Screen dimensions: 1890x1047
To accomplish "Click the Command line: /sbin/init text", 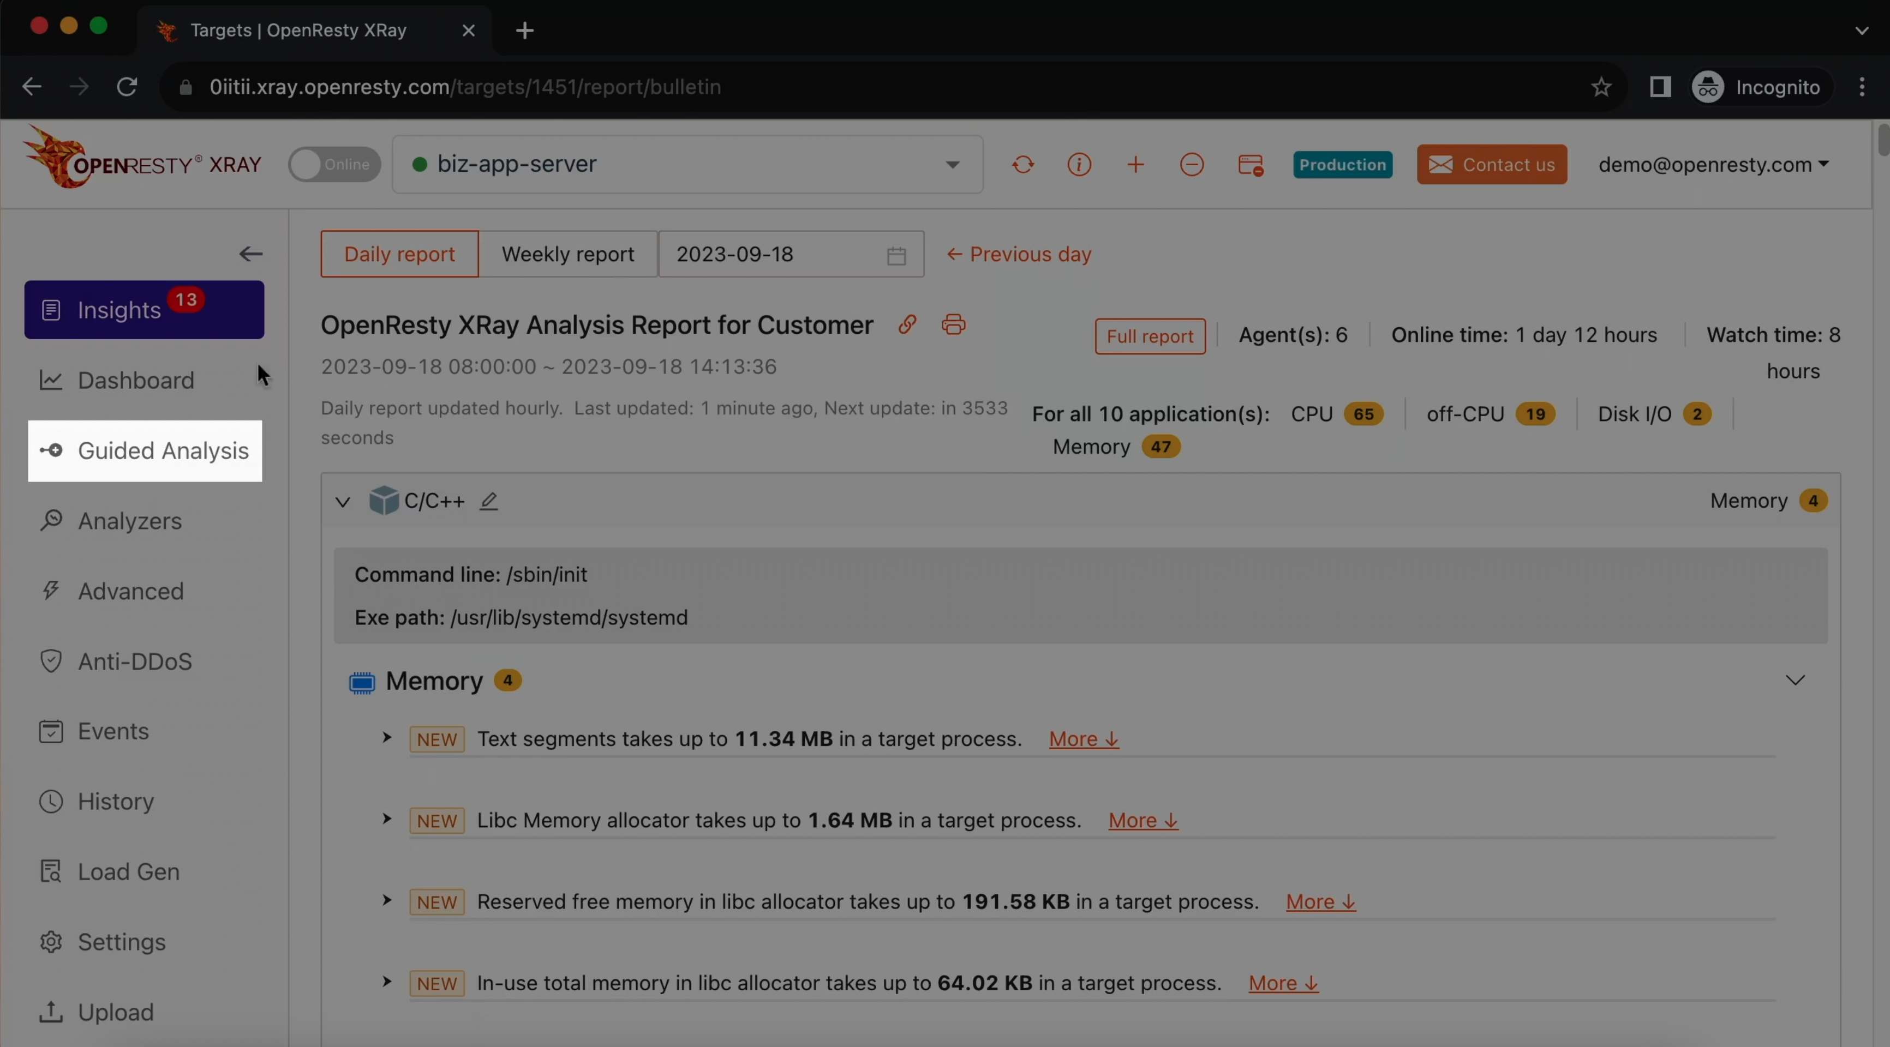I will point(471,574).
